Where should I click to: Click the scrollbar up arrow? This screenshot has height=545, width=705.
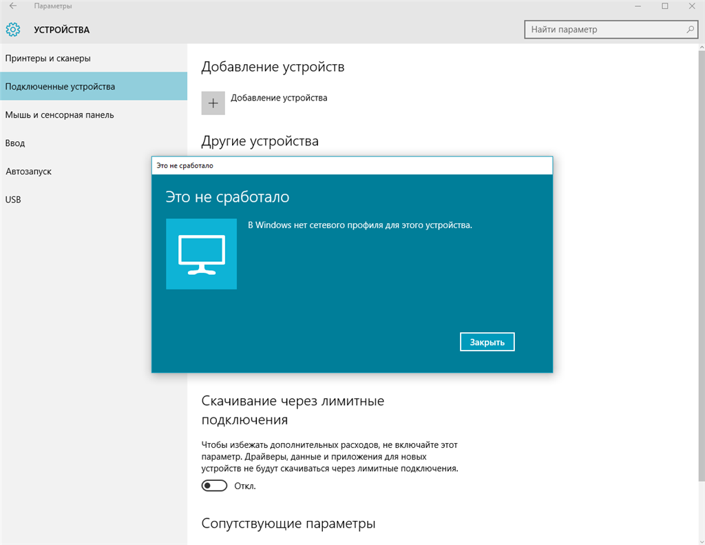[x=702, y=47]
